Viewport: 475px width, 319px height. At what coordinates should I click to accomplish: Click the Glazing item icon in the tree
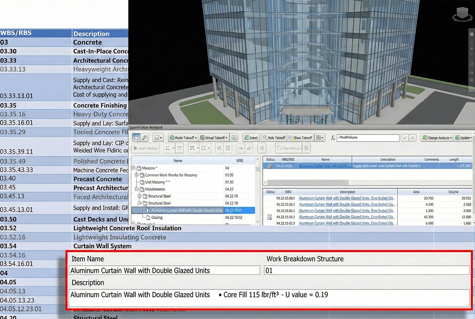(148, 218)
